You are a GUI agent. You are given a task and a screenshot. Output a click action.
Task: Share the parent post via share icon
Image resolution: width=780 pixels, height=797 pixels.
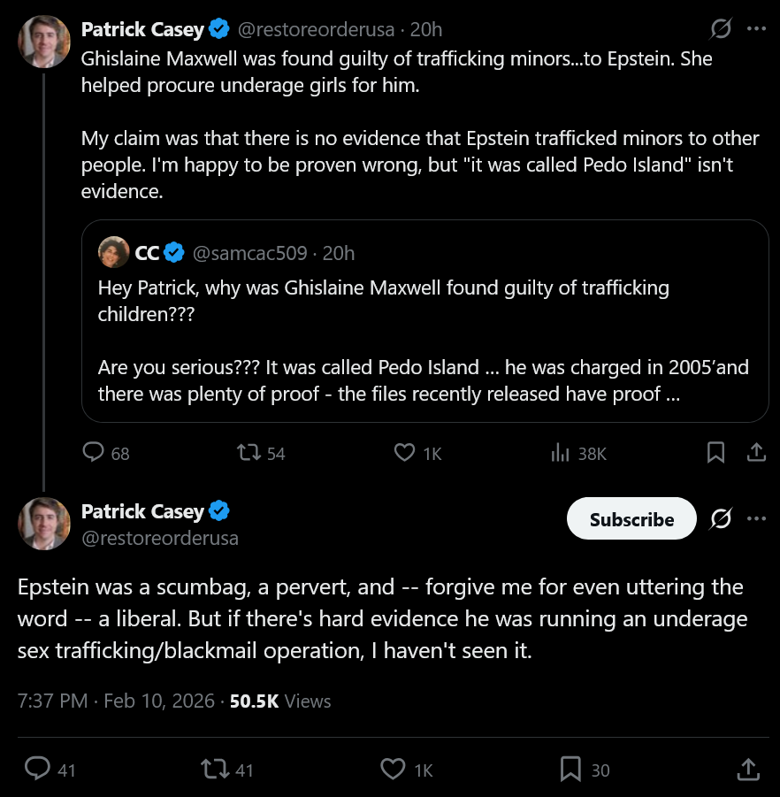tap(756, 453)
